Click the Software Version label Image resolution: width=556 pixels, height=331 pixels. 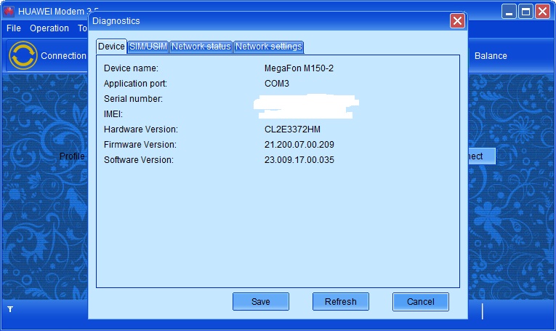(139, 159)
